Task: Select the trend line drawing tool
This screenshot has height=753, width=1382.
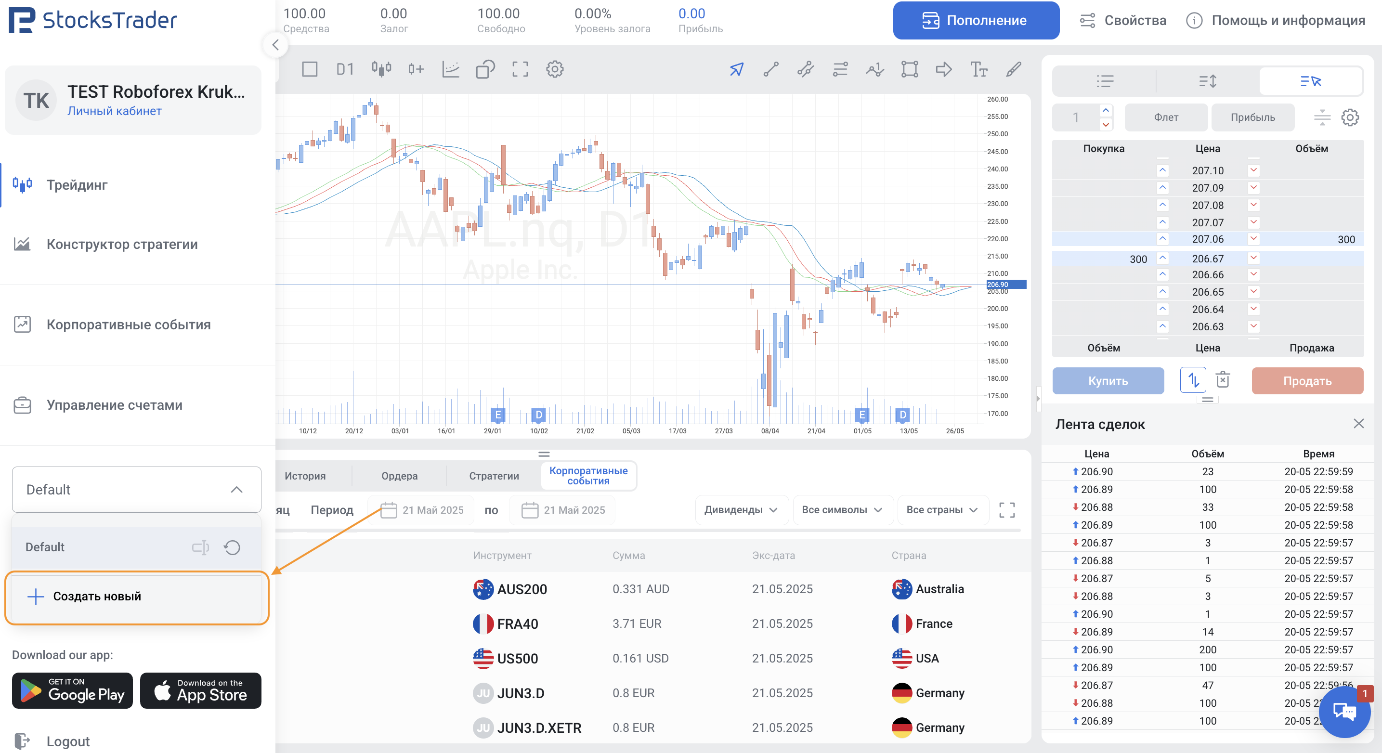Action: 771,69
